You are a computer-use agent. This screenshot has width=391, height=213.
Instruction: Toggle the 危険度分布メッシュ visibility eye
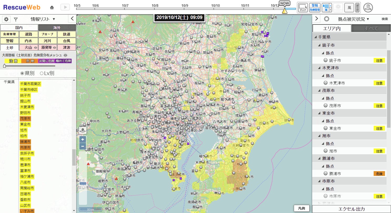pyautogui.click(x=65, y=55)
